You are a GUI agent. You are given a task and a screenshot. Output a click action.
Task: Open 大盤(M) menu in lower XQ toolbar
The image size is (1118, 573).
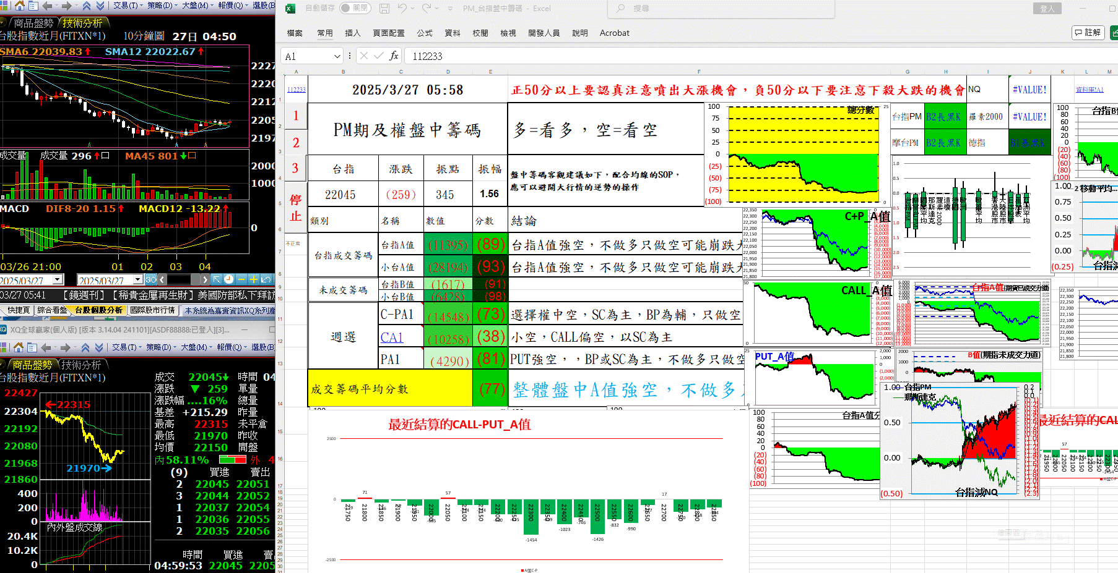click(x=196, y=347)
